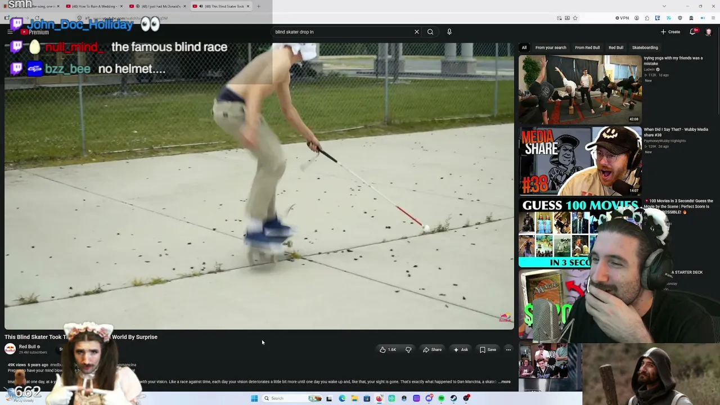Open Microsoft Store from the taskbar
Image resolution: width=720 pixels, height=405 pixels.
[x=367, y=398]
